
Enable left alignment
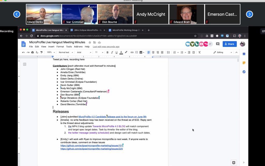149,52
